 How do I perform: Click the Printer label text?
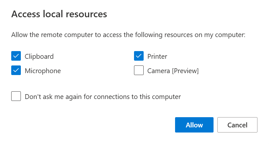(157, 57)
